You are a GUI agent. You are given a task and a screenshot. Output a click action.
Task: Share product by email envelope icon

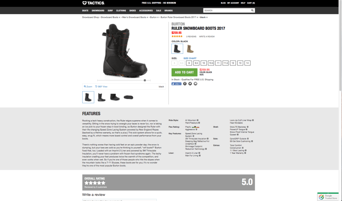pyautogui.click(x=195, y=84)
